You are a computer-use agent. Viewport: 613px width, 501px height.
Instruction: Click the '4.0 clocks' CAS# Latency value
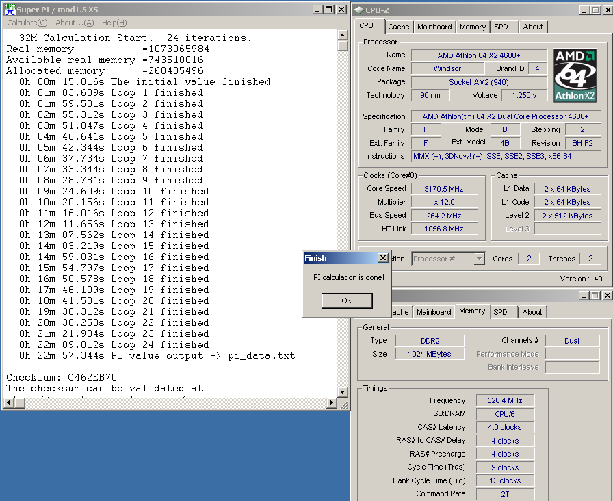(x=505, y=427)
